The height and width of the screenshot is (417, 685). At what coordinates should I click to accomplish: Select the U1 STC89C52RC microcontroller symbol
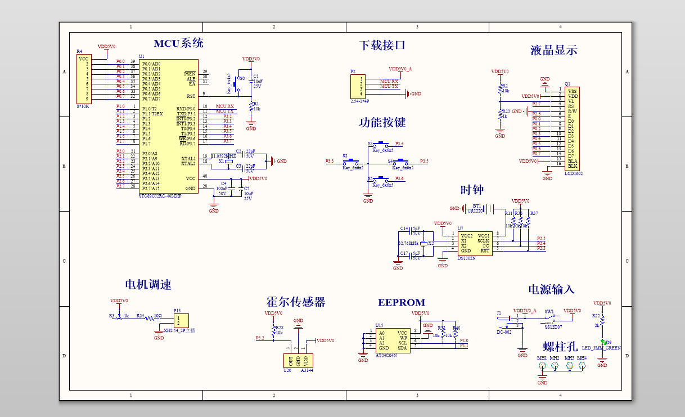168,127
